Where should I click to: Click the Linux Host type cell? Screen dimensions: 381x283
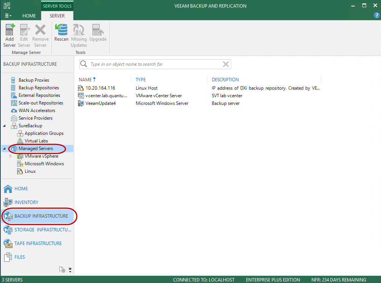pyautogui.click(x=146, y=88)
